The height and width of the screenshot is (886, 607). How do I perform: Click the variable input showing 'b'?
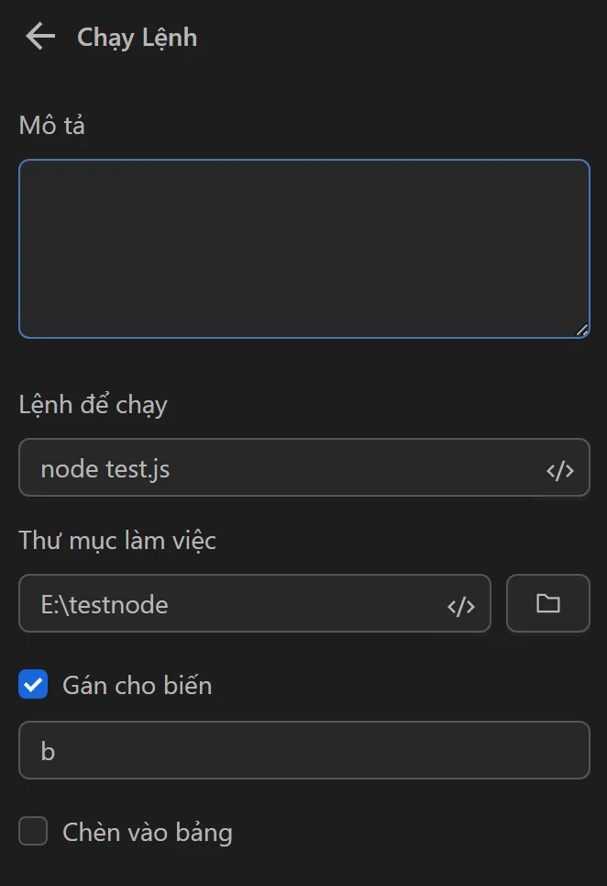303,750
